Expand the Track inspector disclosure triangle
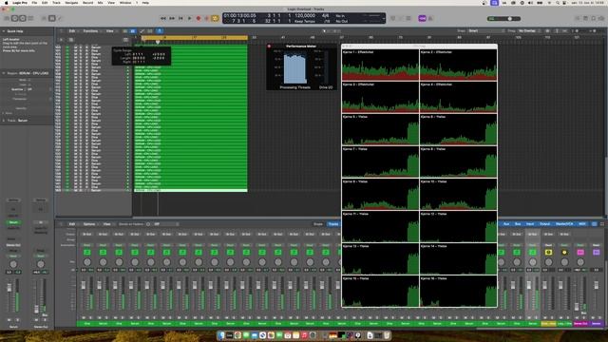Viewport: 608px width, 342px height. coord(4,121)
